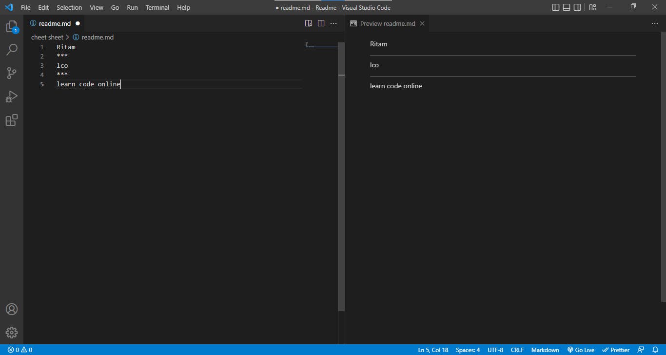Screen dimensions: 666x355
Task: Click readme.md in the breadcrumb
Action: pos(98,37)
